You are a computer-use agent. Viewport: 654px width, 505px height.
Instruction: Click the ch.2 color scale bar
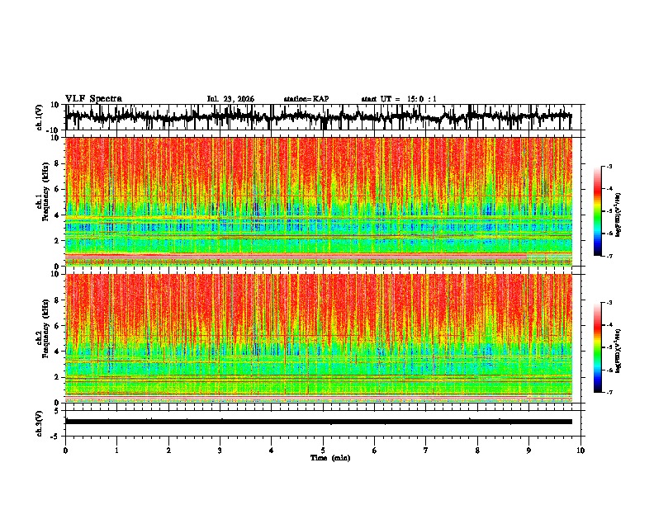(597, 347)
